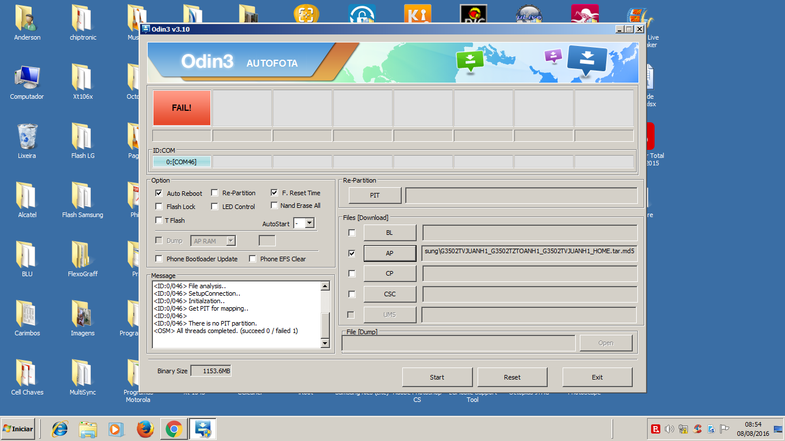Open the BLU folder on desktop
The width and height of the screenshot is (785, 441).
click(x=27, y=260)
